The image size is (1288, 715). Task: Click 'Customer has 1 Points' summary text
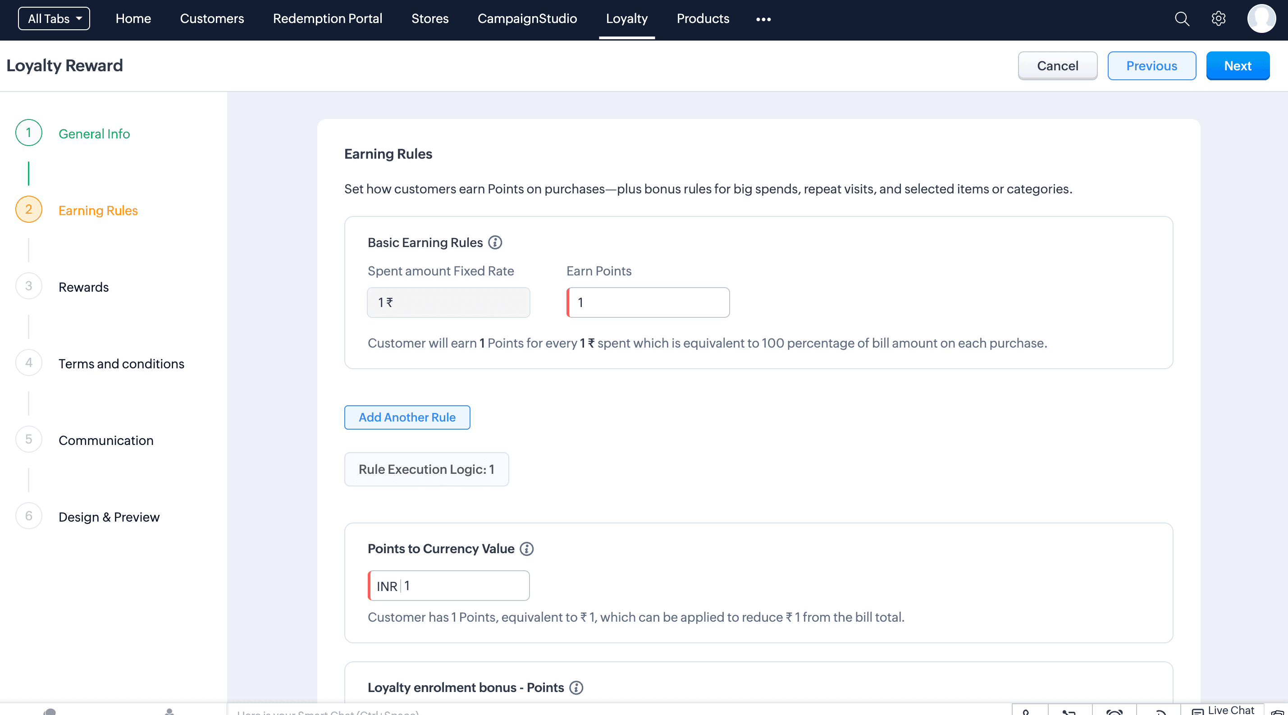[636, 617]
